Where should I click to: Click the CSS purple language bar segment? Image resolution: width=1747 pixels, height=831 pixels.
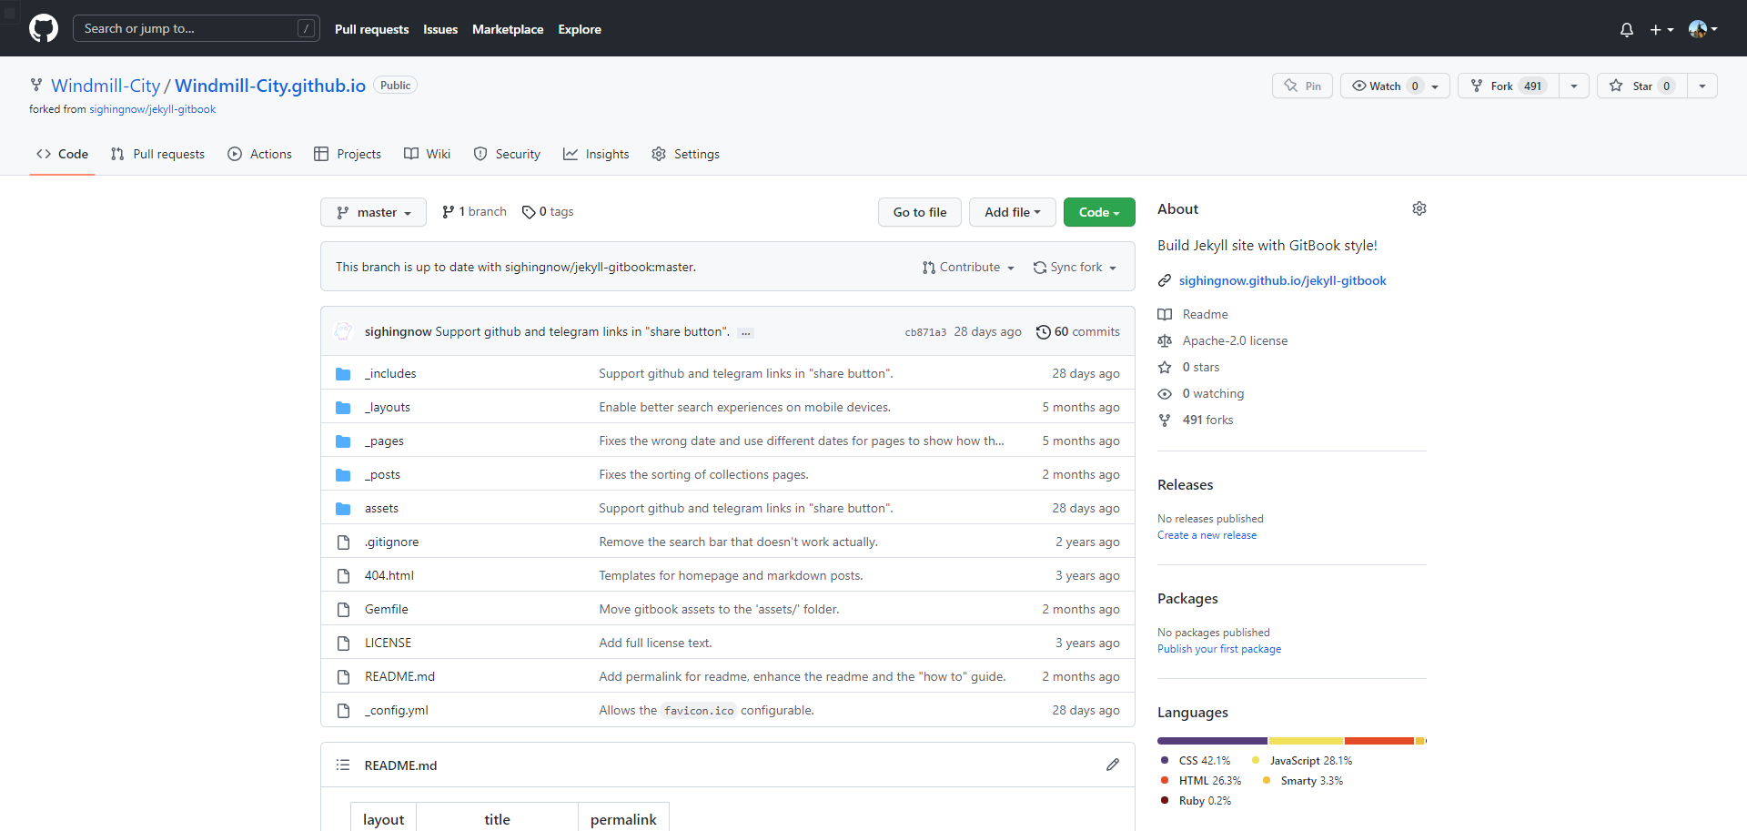(x=1212, y=741)
